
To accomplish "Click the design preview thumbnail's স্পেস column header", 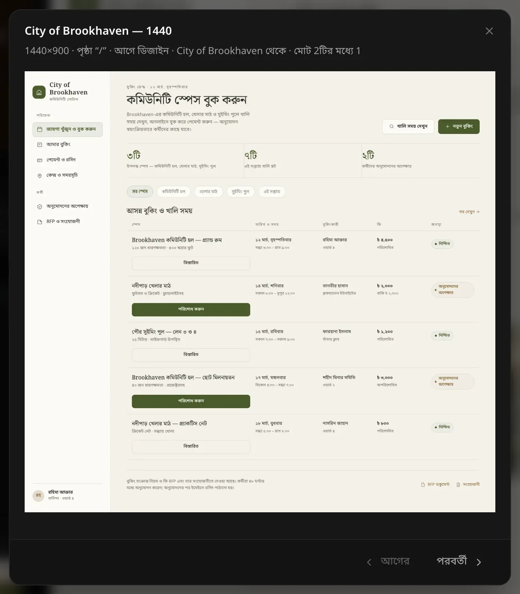I will coord(136,225).
